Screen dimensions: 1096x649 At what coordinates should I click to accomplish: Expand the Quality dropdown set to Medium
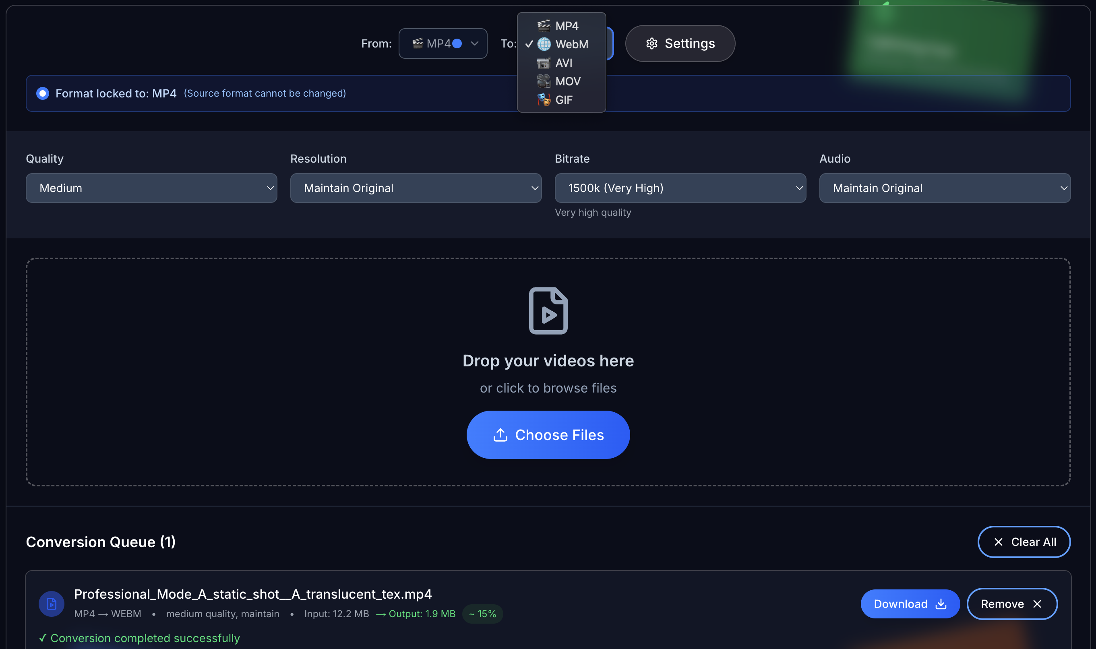151,188
